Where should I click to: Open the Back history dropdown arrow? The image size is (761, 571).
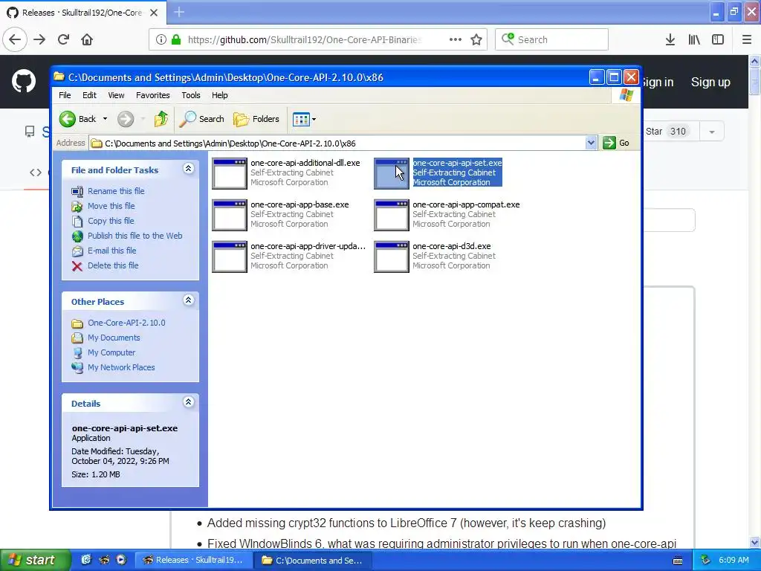tap(105, 119)
